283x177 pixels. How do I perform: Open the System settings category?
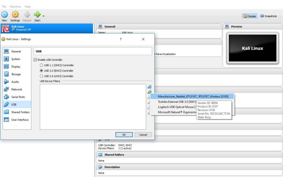(15, 59)
